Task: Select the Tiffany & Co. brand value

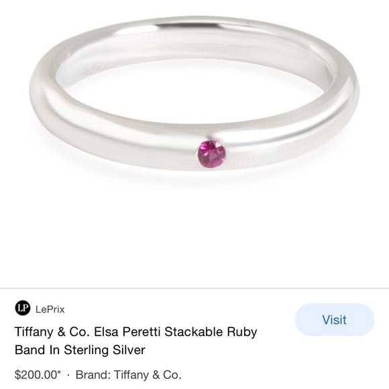Action: (148, 375)
